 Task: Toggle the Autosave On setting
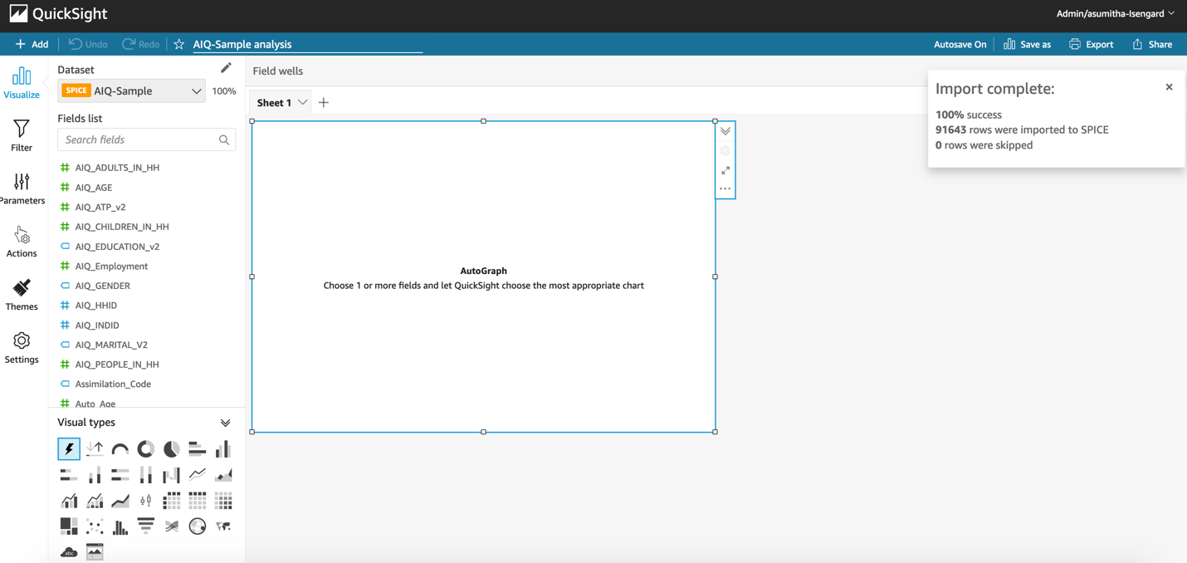point(960,44)
